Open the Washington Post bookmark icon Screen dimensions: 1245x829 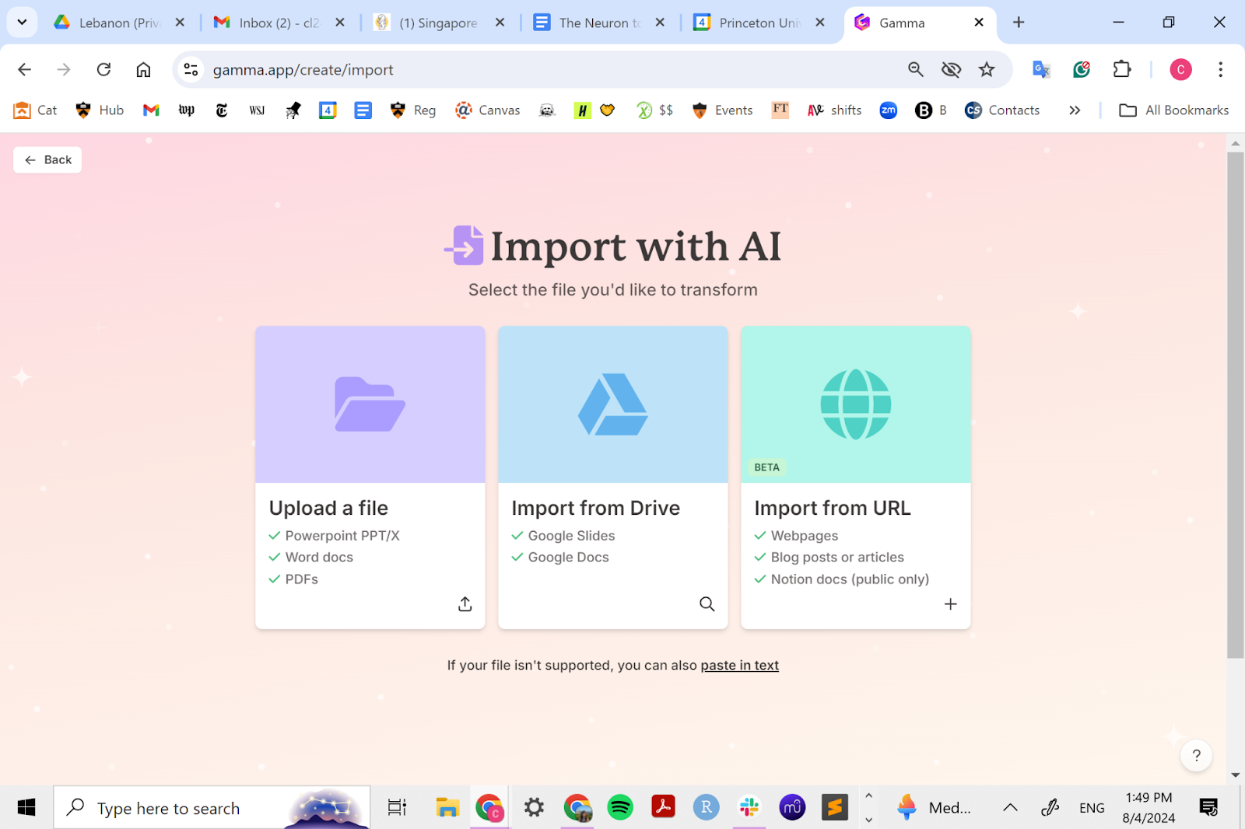point(187,110)
